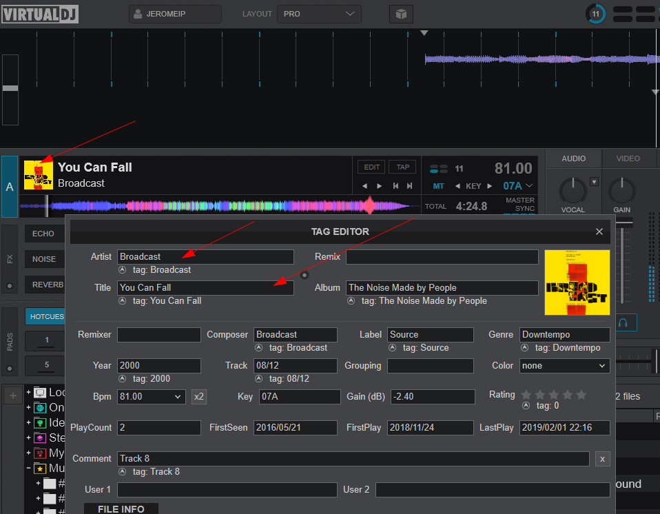Clear the Comment field with x button
This screenshot has width=660, height=514.
point(602,459)
